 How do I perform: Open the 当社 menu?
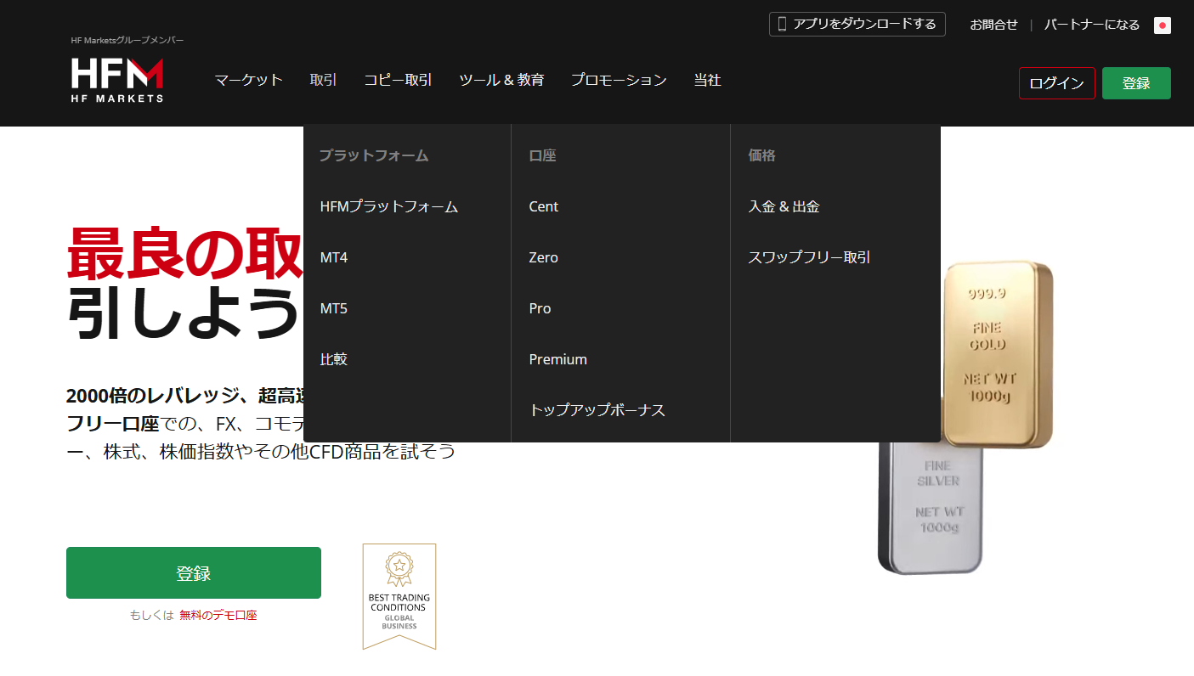(x=707, y=80)
